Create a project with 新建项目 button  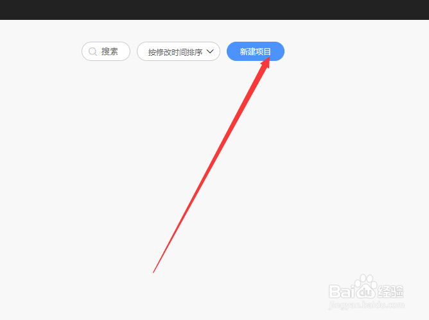256,51
